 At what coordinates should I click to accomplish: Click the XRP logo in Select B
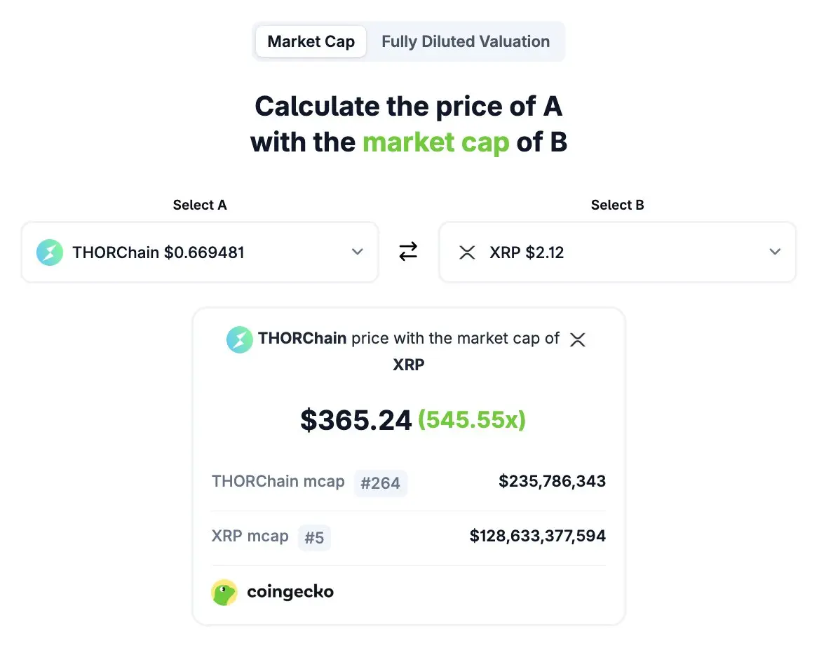(467, 252)
